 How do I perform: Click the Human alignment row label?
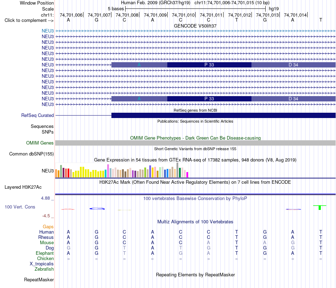46,232
